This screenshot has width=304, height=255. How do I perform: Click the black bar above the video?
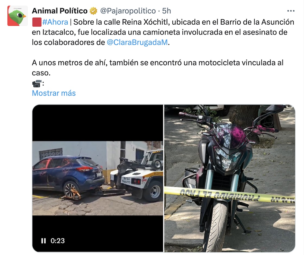(x=97, y=123)
